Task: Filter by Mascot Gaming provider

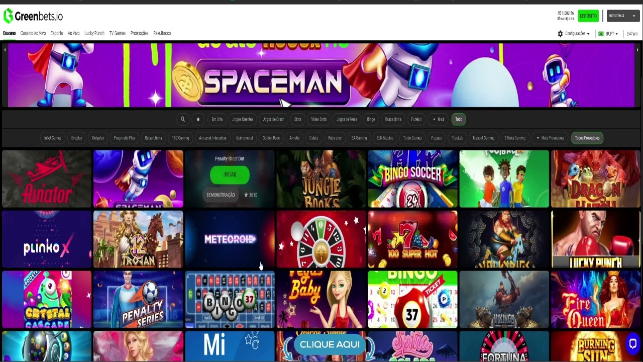Action: point(484,138)
